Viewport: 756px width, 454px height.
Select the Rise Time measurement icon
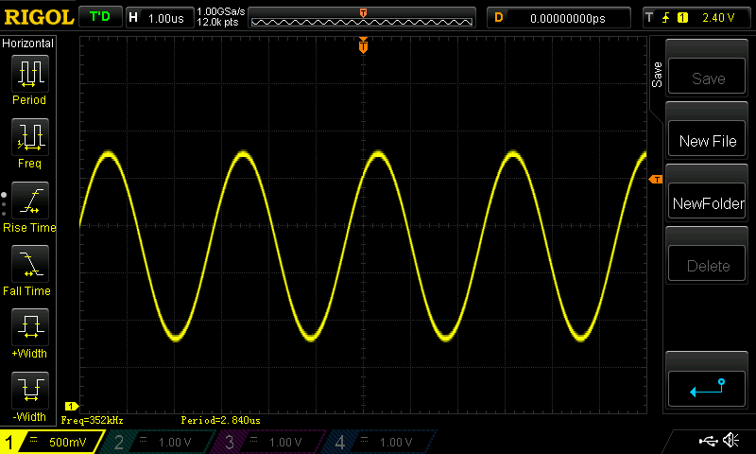click(x=30, y=201)
